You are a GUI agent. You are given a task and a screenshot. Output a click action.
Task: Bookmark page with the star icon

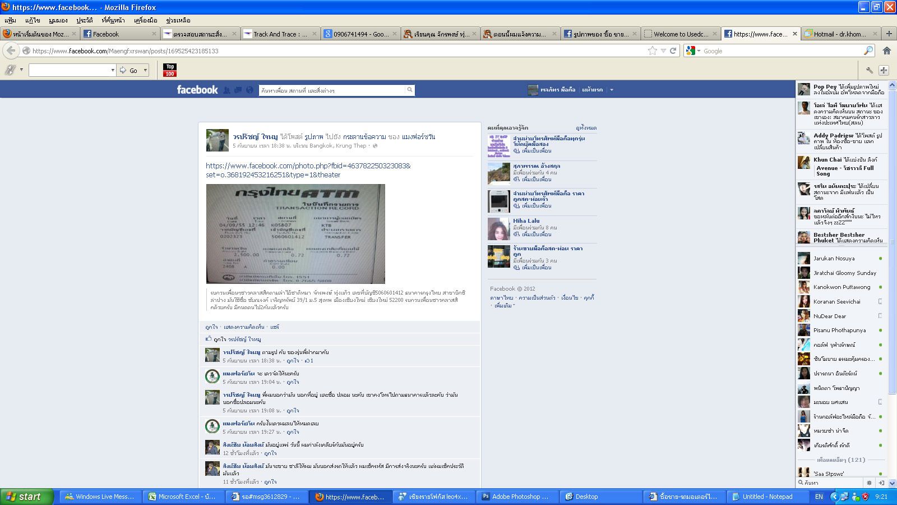[653, 50]
